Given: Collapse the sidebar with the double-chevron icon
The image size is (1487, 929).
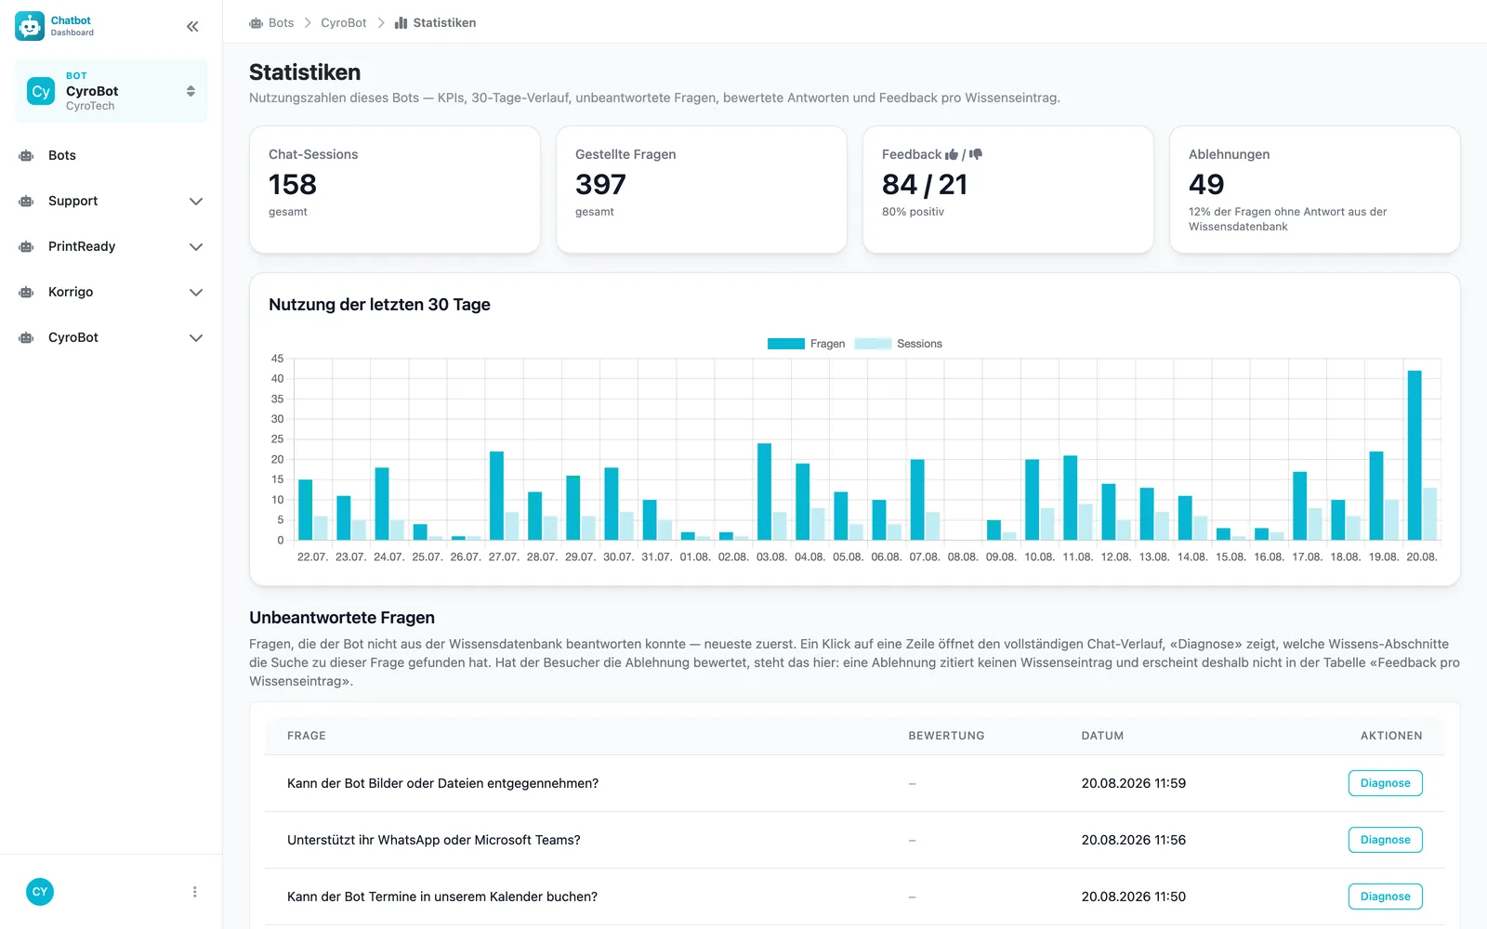Looking at the screenshot, I should [x=192, y=26].
